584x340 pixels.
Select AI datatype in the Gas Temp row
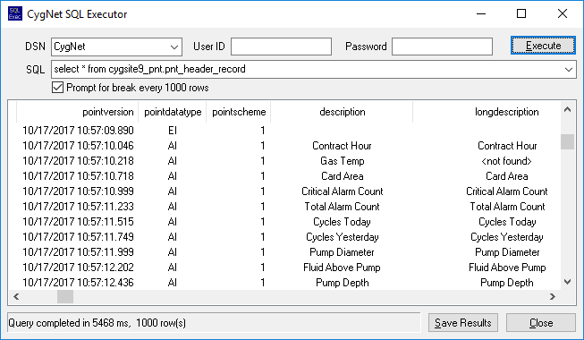(173, 161)
